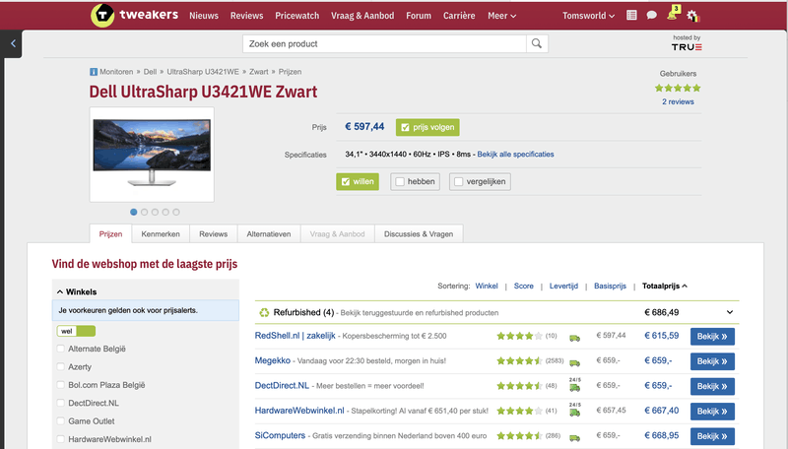Click Bekijk button for DectDirect.NL
788x449 pixels.
(712, 386)
